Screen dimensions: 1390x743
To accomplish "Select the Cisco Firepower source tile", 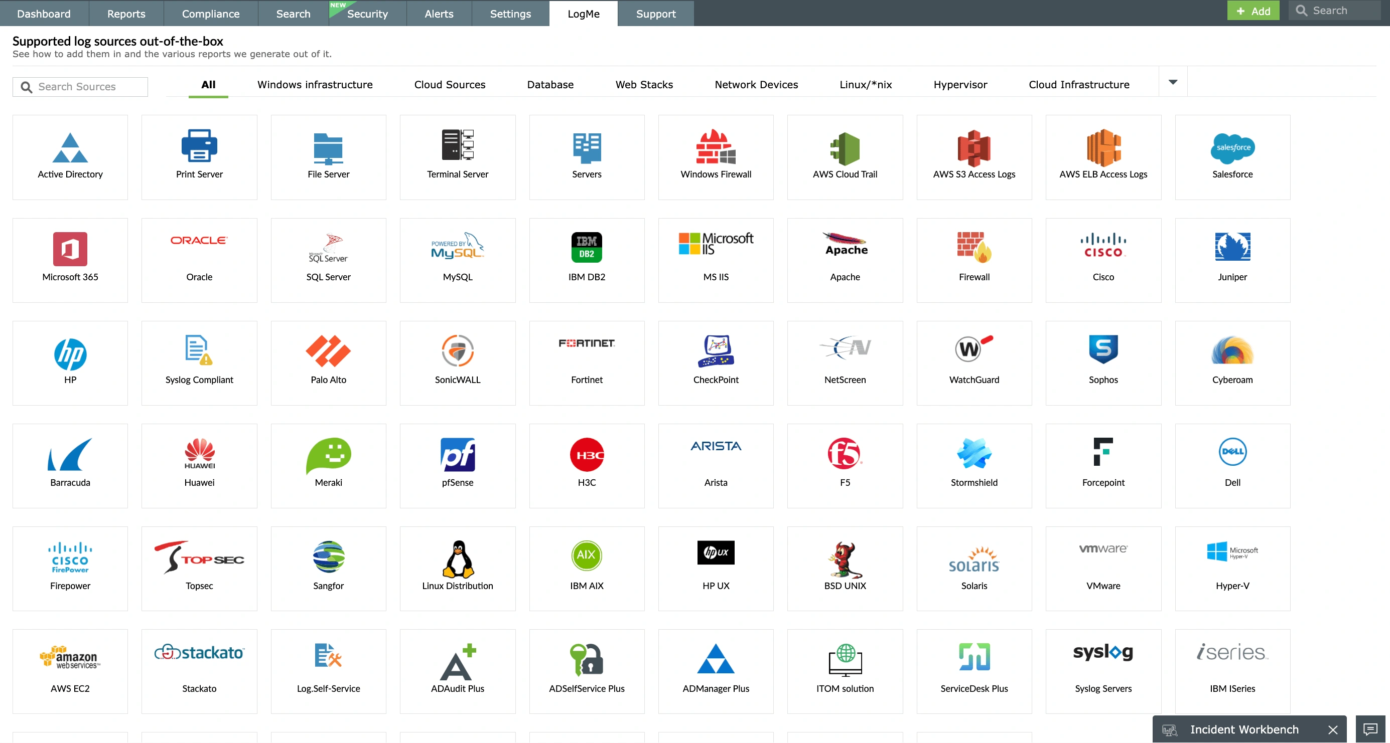I will tap(70, 568).
